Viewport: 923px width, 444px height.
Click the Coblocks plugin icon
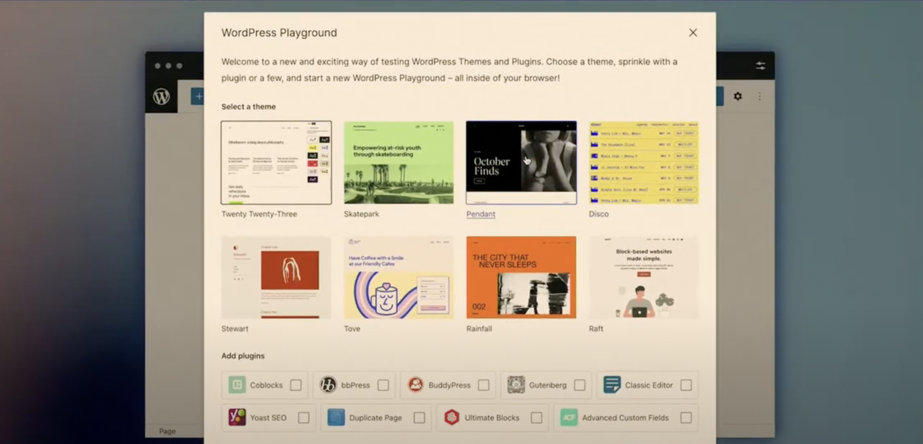coord(237,385)
